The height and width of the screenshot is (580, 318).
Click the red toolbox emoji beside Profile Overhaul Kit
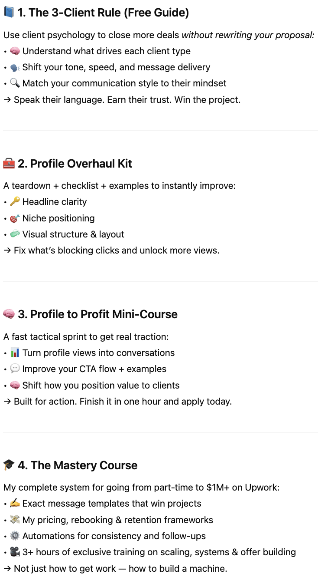pyautogui.click(x=9, y=164)
